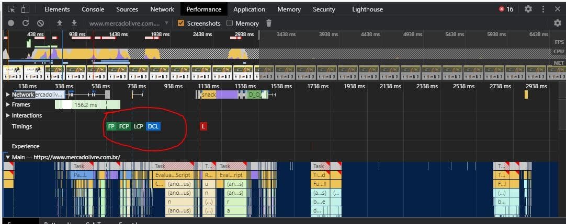Click the red error count badge
Viewport: 566px width, 224px height.
[506, 9]
